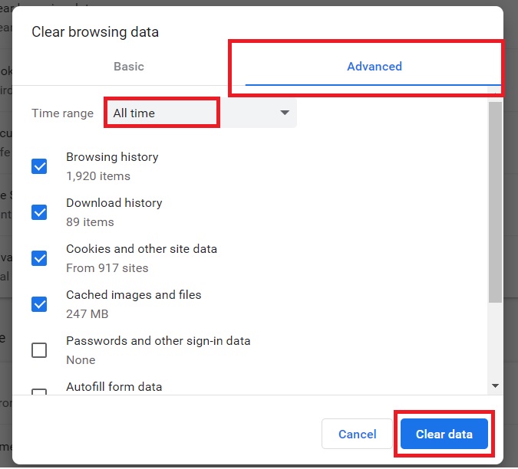
Task: Click the Clear data button
Action: [444, 435]
